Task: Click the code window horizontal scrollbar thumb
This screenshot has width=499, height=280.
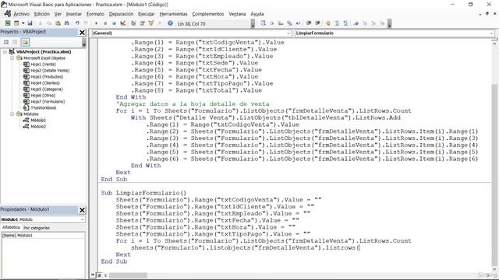Action: click(128, 275)
